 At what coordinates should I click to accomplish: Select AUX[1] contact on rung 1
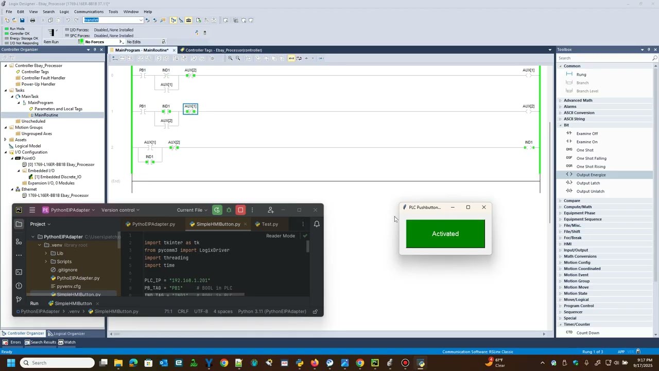coord(190,109)
